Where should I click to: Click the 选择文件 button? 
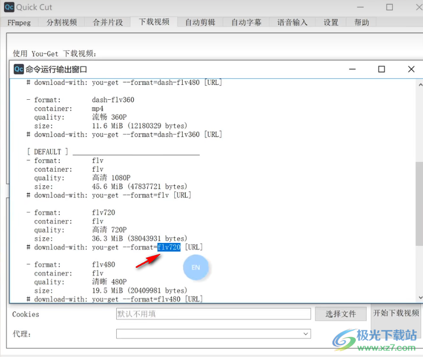pyautogui.click(x=340, y=314)
